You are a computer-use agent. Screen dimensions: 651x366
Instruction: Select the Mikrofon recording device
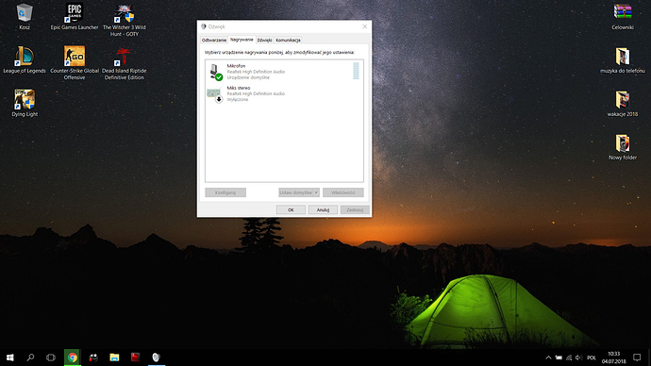coord(284,72)
